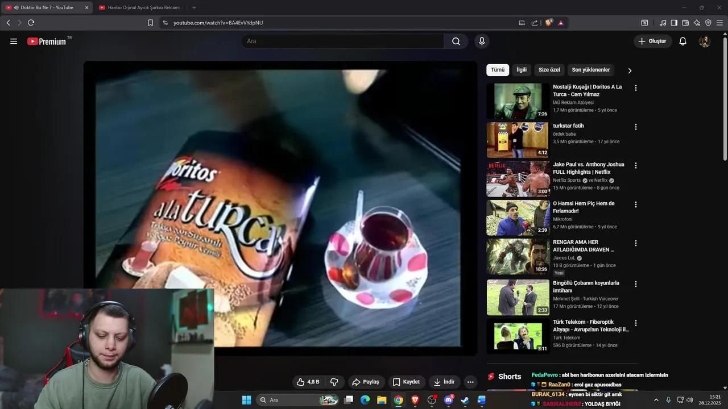
Task: Open more actions ellipsis under video
Action: pos(470,382)
